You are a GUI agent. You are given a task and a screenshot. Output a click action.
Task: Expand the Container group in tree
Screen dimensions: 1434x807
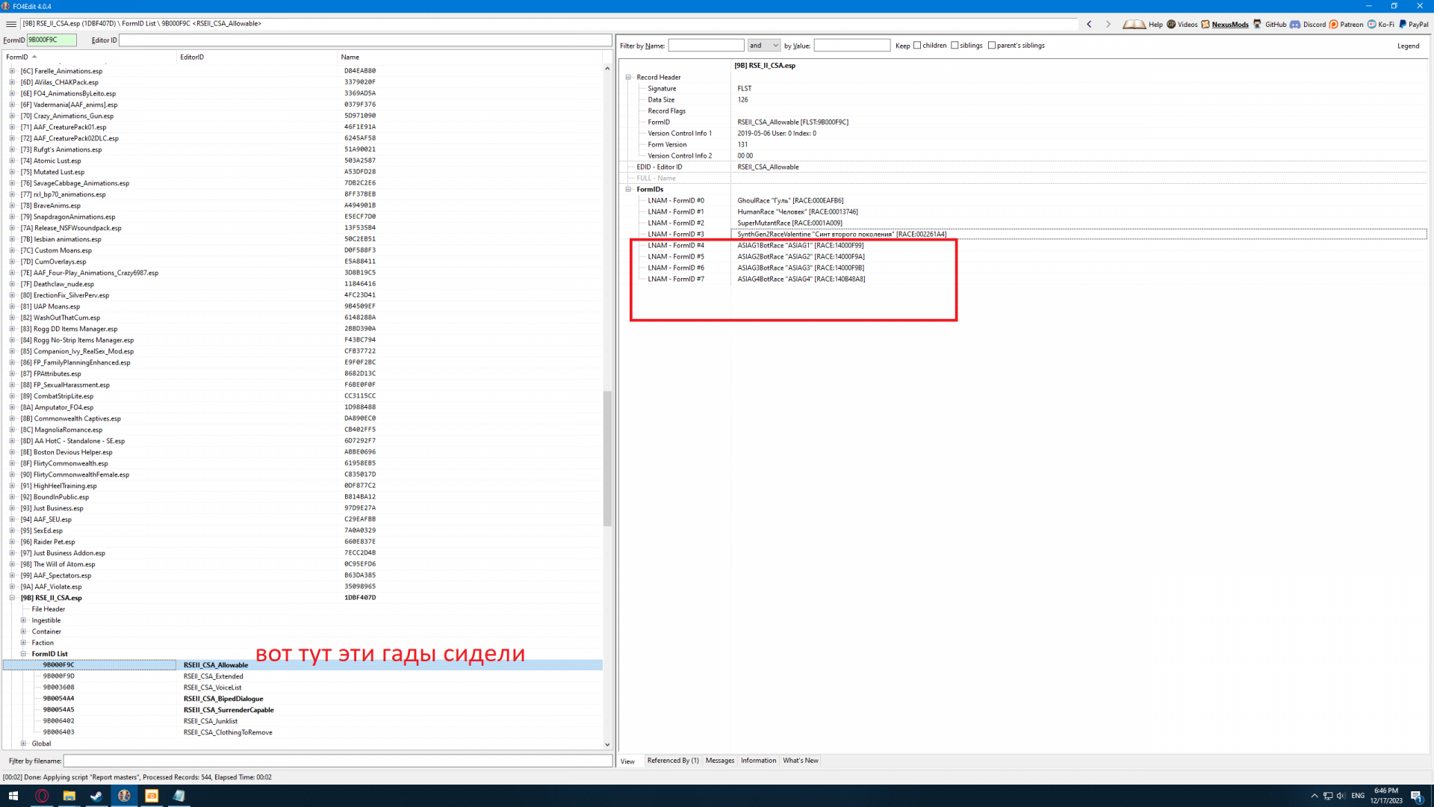point(23,631)
